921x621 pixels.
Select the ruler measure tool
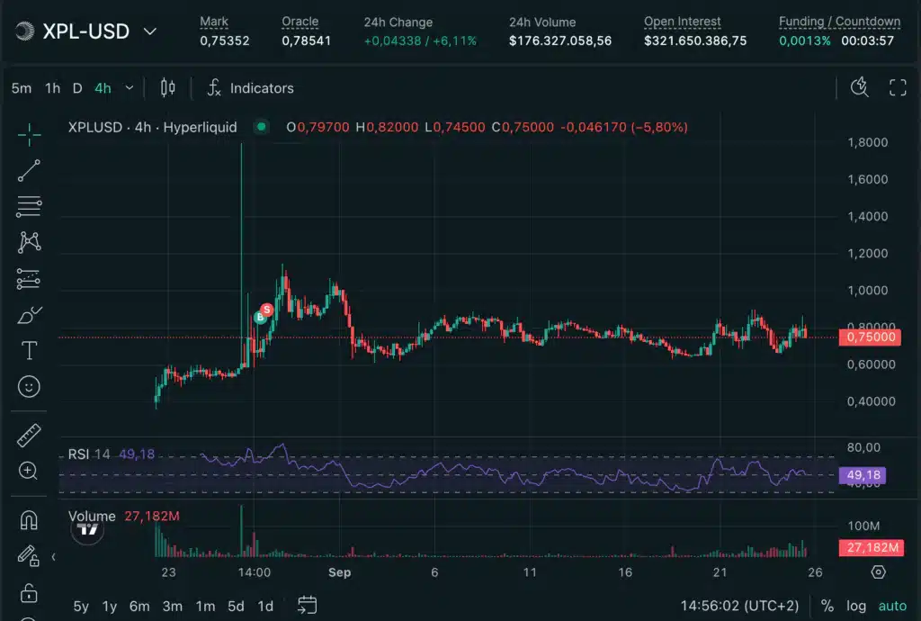[x=29, y=436]
